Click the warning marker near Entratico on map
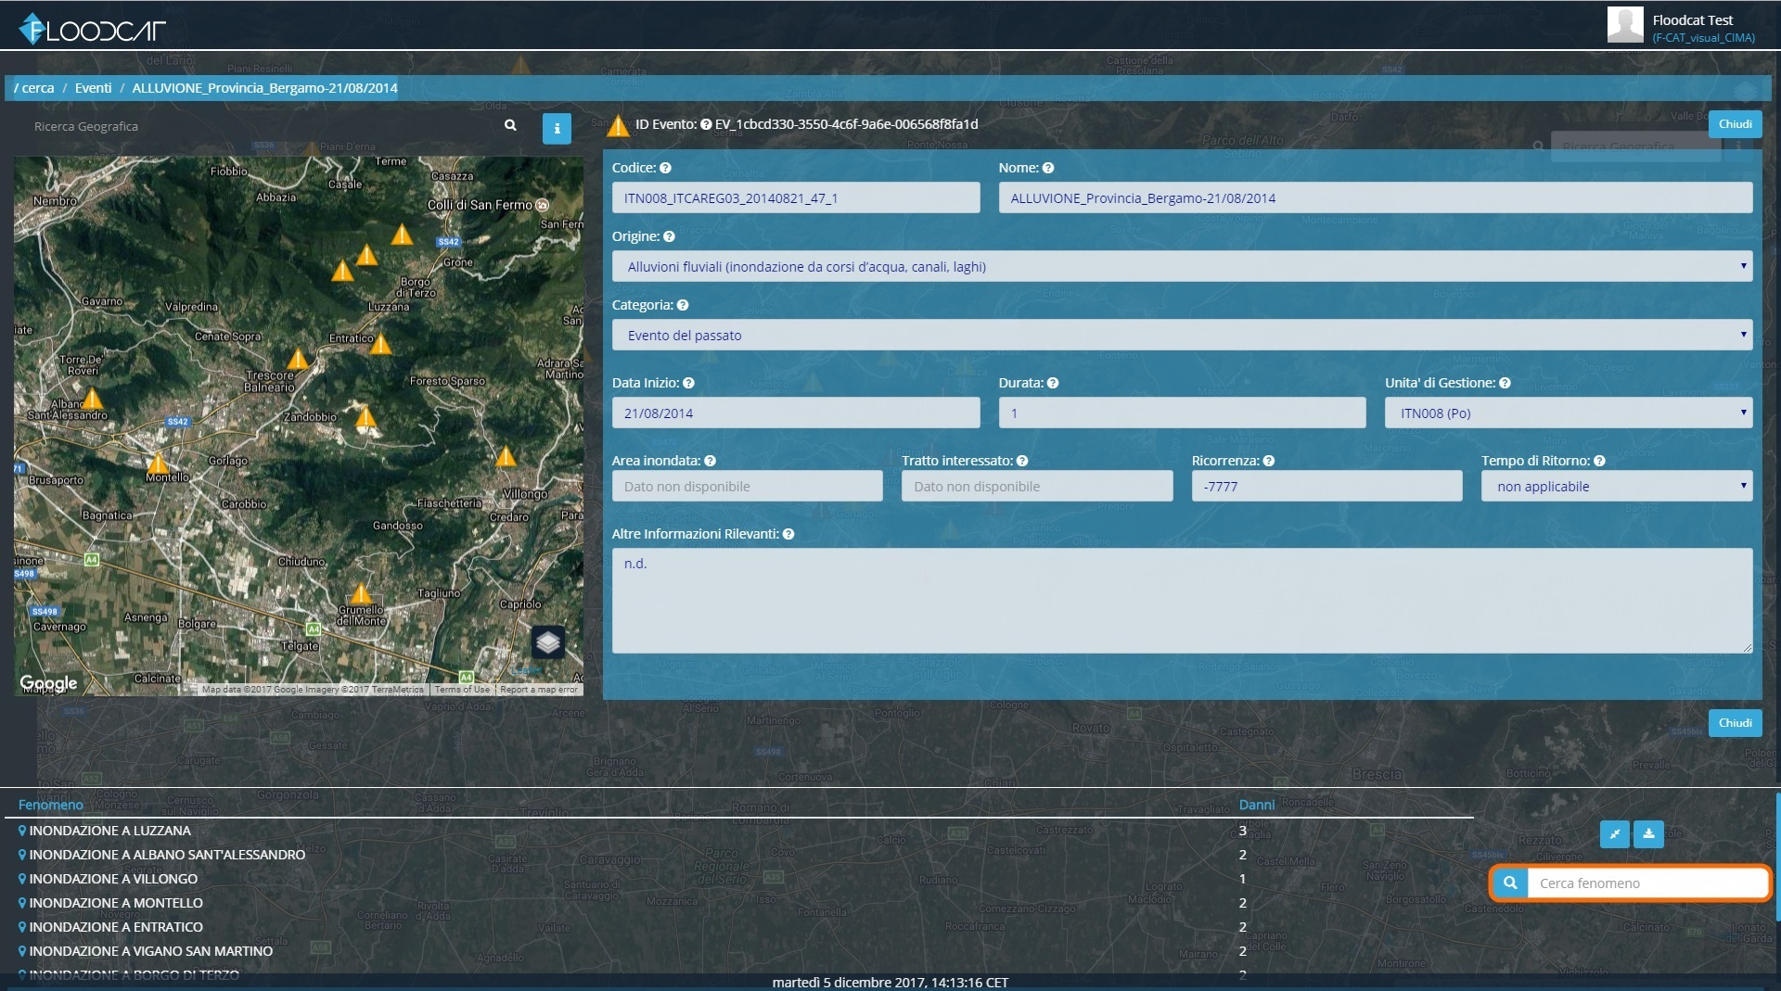Image resolution: width=1781 pixels, height=991 pixels. pos(380,344)
